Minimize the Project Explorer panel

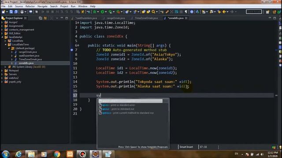(62, 18)
